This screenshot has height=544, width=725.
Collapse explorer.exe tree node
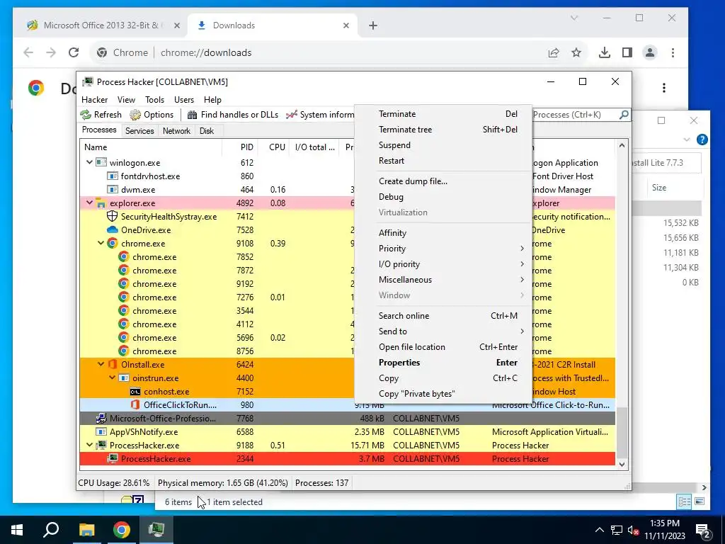(x=89, y=203)
